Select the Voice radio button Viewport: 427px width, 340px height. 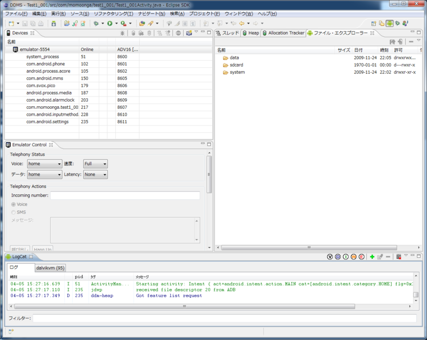click(x=13, y=204)
